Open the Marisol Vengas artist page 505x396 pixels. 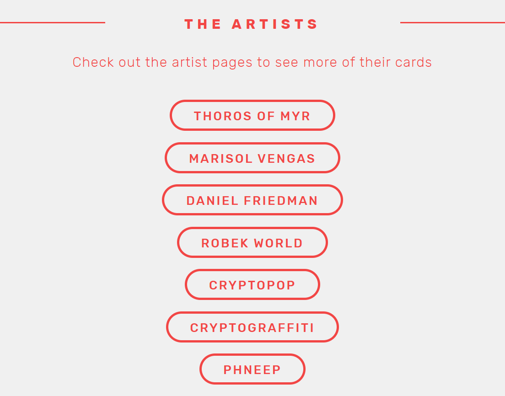tap(252, 158)
